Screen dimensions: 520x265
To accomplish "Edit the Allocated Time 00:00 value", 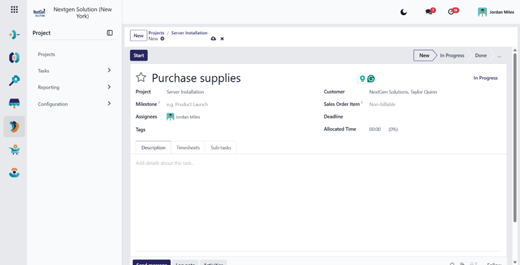I will pos(374,129).
